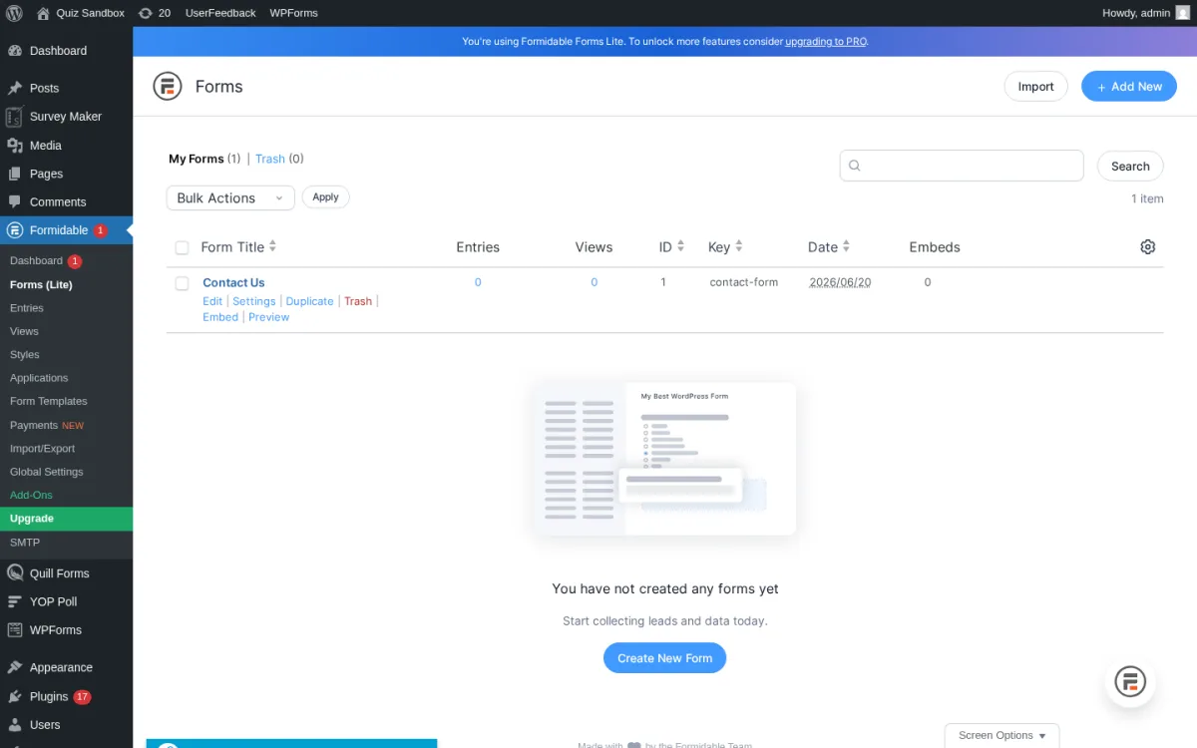Move Contact Us to Trash
The image size is (1197, 748).
tap(358, 301)
